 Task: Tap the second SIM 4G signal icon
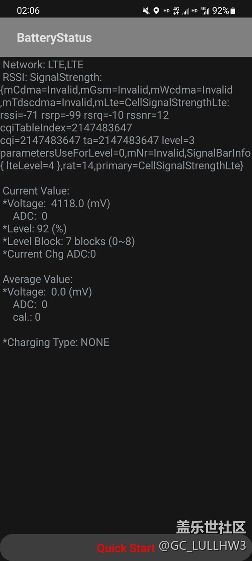tap(205, 11)
